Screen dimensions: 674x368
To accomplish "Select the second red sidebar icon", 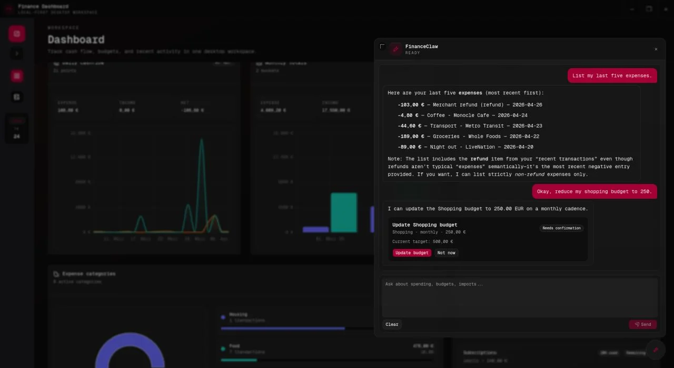I will [17, 76].
